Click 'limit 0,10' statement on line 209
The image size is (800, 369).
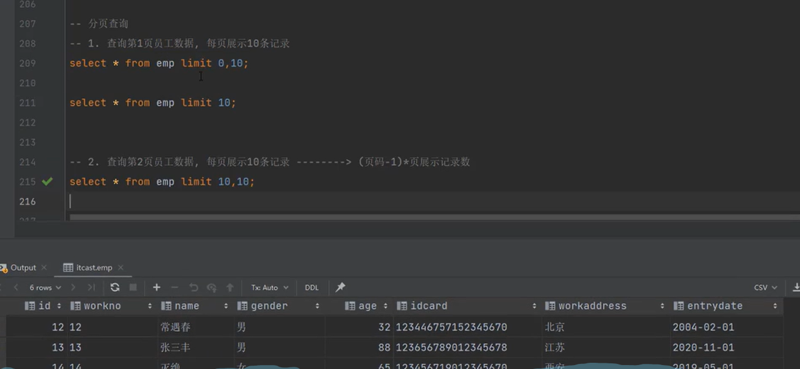click(215, 63)
